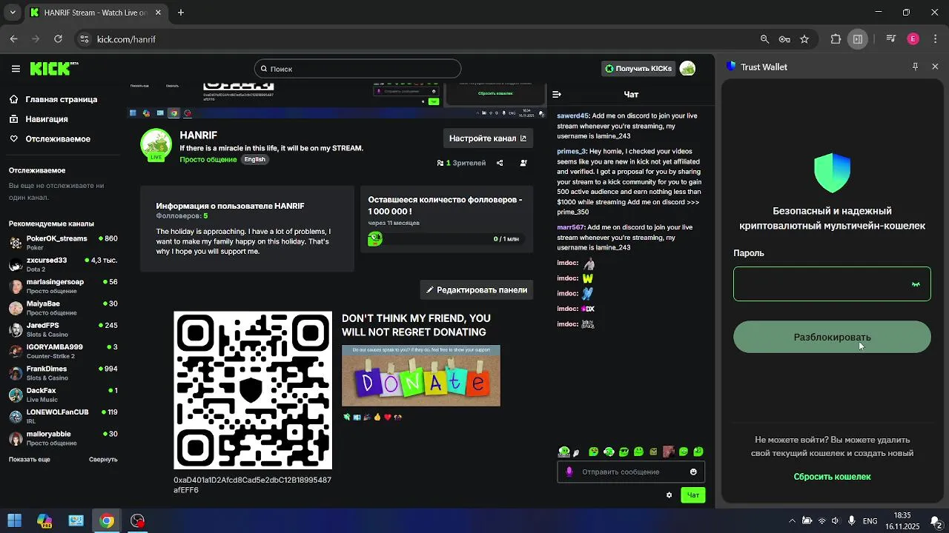Open Chrome media controls icon
The height and width of the screenshot is (533, 949).
tap(891, 39)
